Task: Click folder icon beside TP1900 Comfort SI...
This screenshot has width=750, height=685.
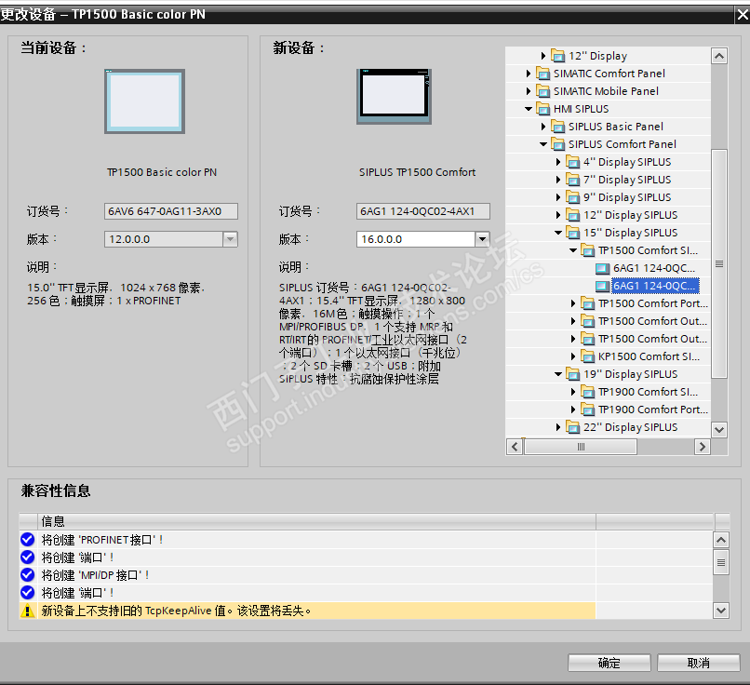Action: coord(587,392)
